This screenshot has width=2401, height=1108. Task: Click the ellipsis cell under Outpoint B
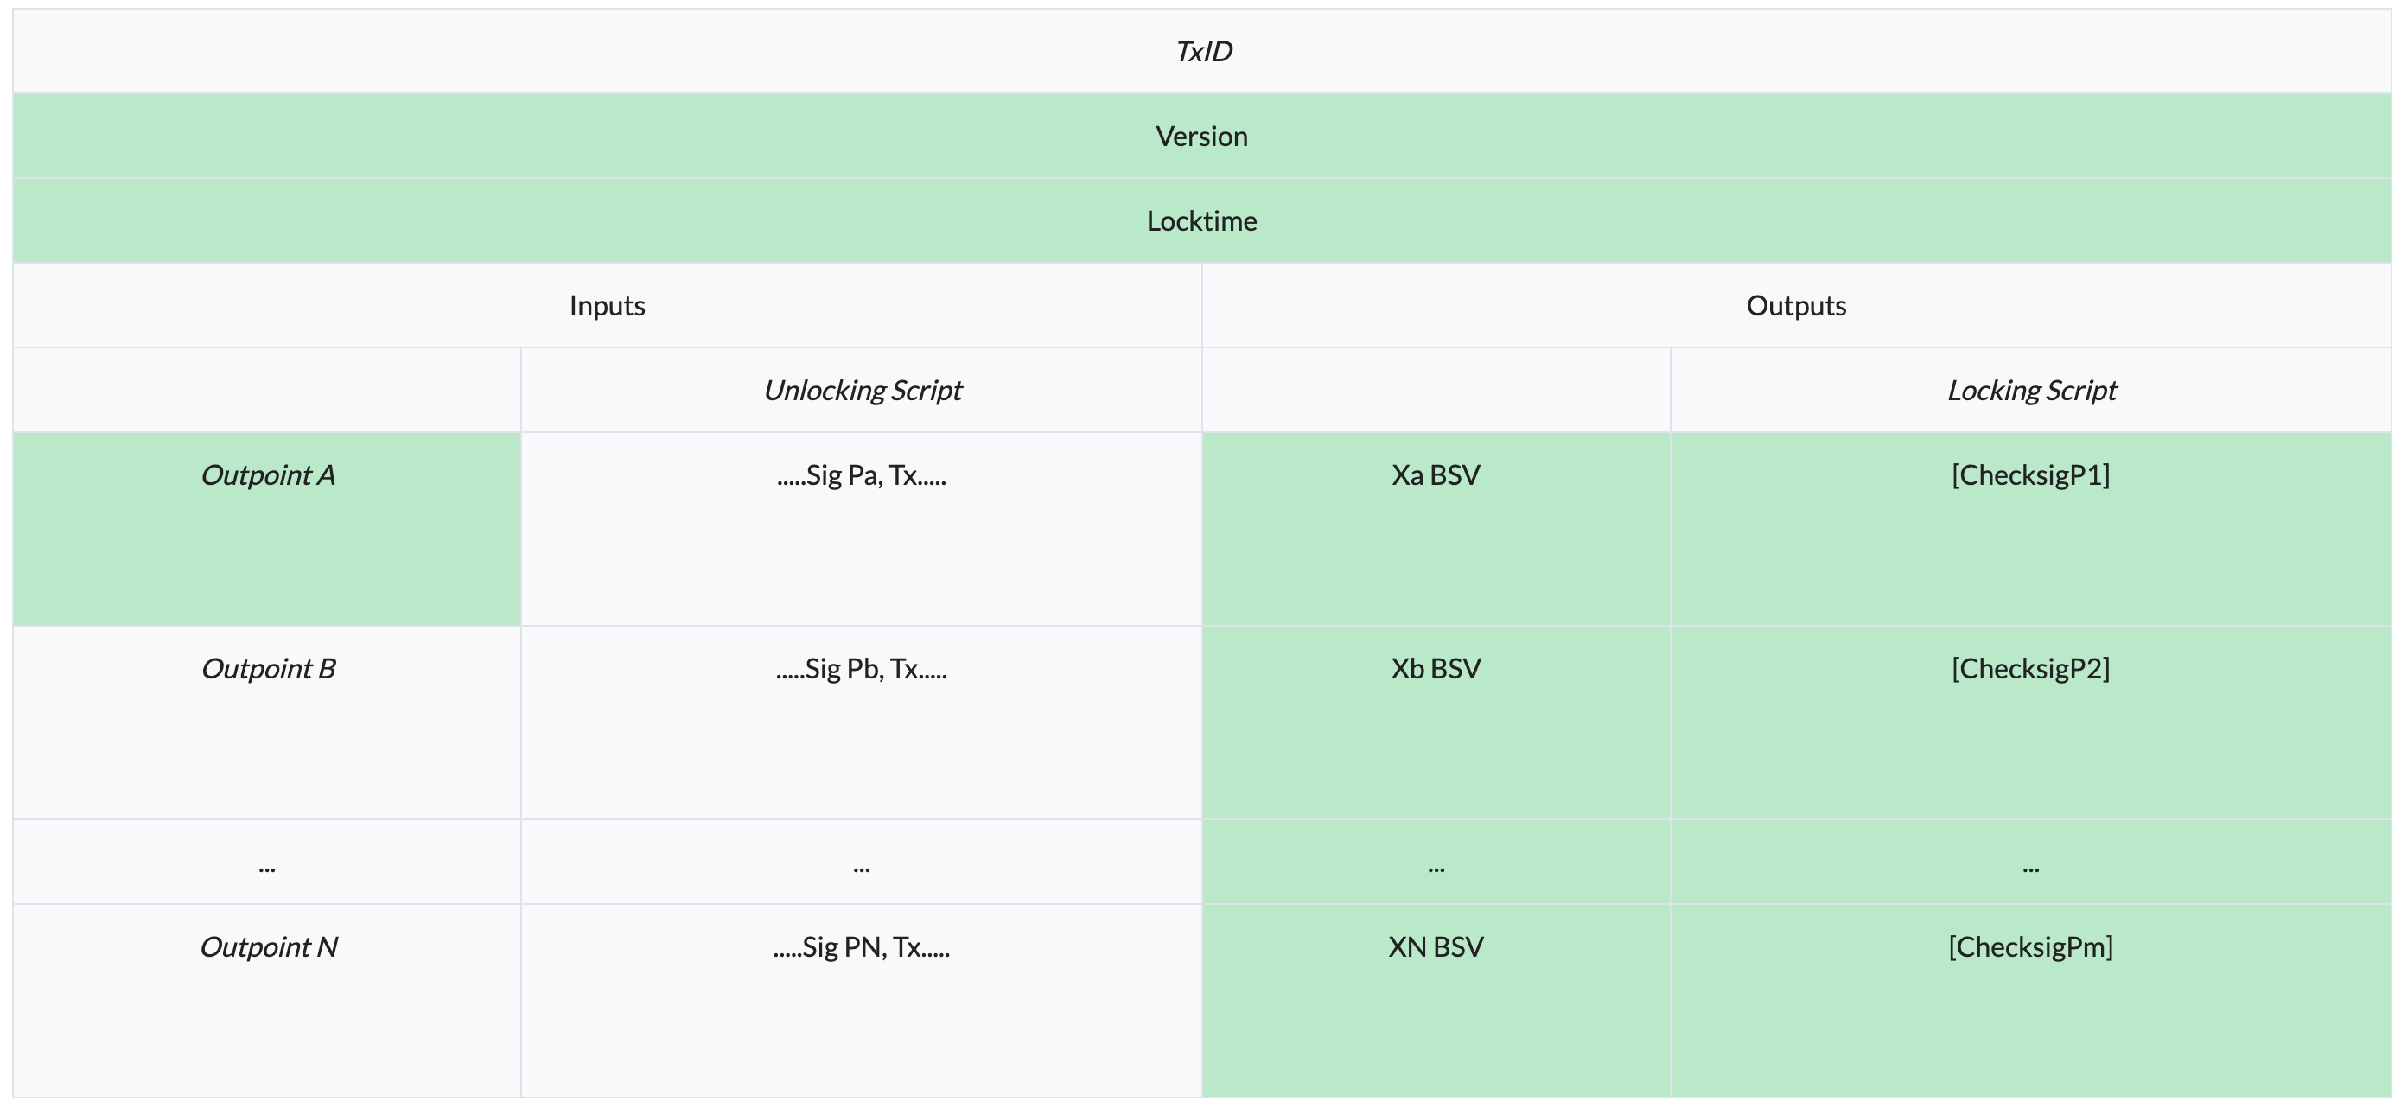click(x=268, y=864)
